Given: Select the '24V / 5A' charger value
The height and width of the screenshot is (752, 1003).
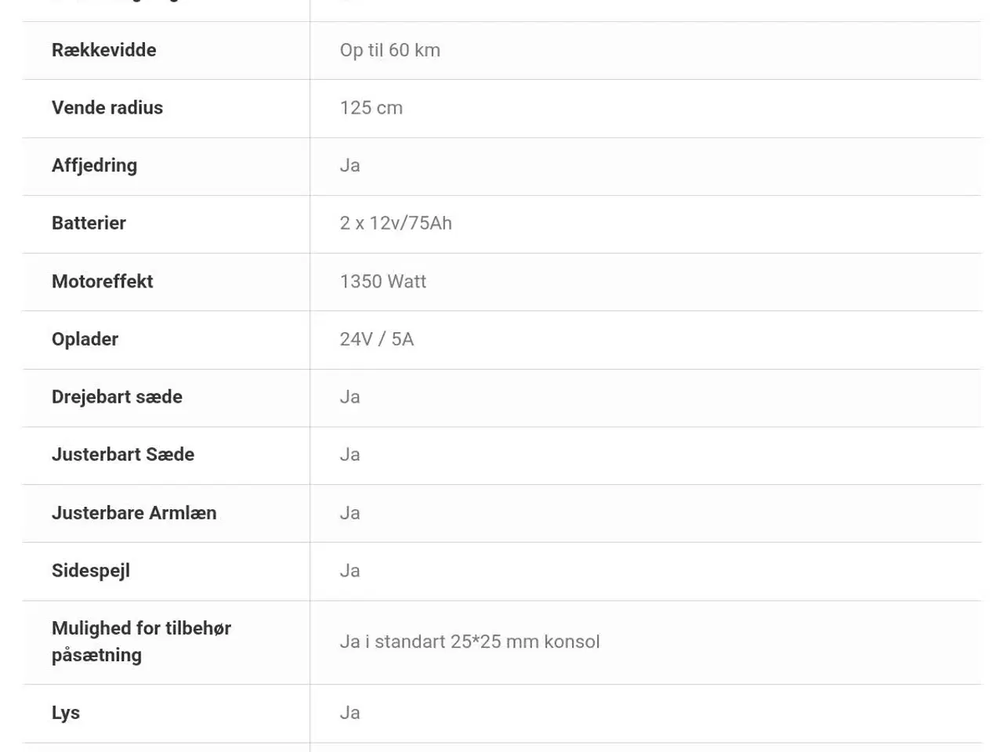Looking at the screenshot, I should [376, 339].
